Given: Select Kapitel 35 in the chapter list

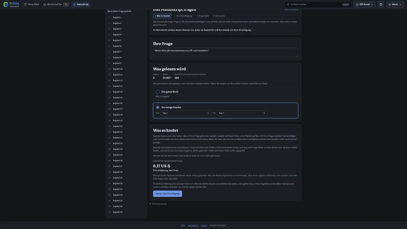Looking at the screenshot, I should tap(126, 212).
